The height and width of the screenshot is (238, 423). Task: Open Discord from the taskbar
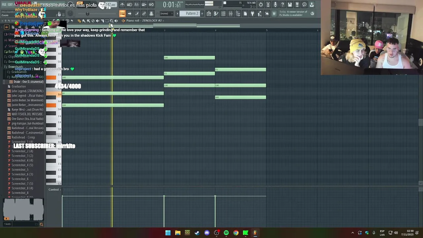tap(207, 233)
